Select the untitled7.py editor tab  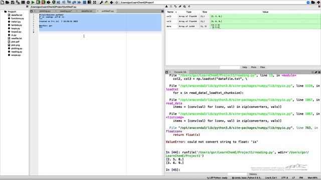pyautogui.click(x=108, y=11)
